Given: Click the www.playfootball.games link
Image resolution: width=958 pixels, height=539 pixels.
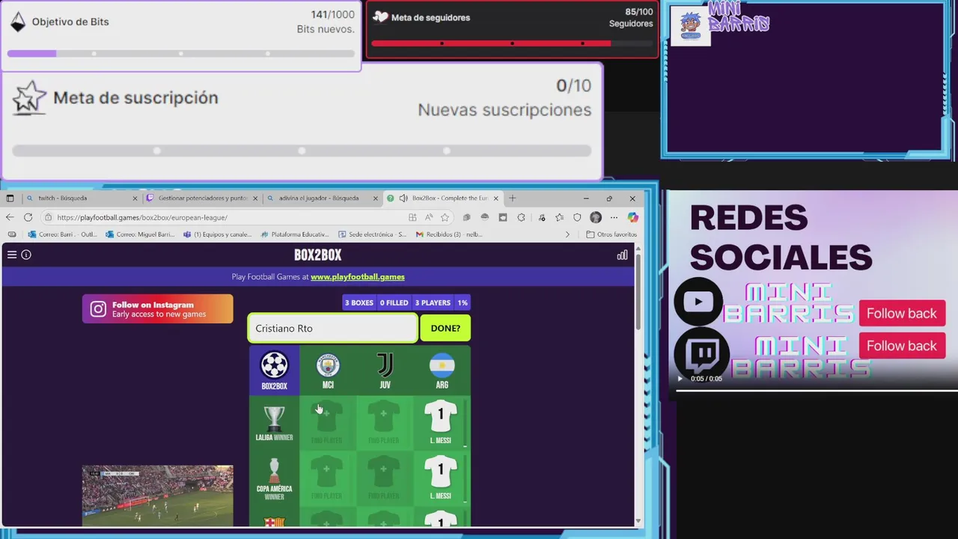Looking at the screenshot, I should click(x=358, y=277).
